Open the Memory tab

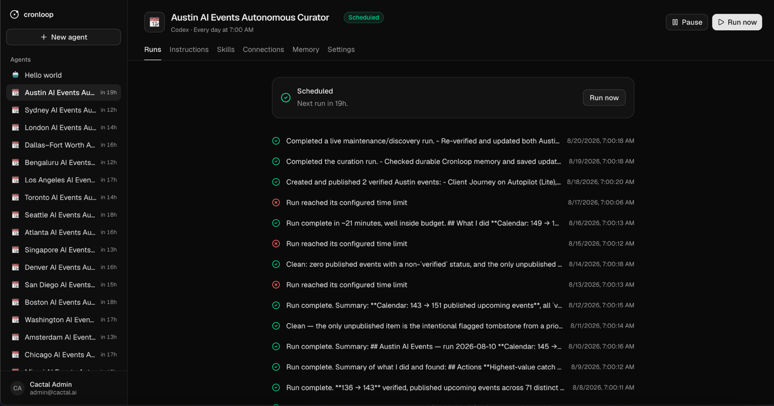coord(306,50)
